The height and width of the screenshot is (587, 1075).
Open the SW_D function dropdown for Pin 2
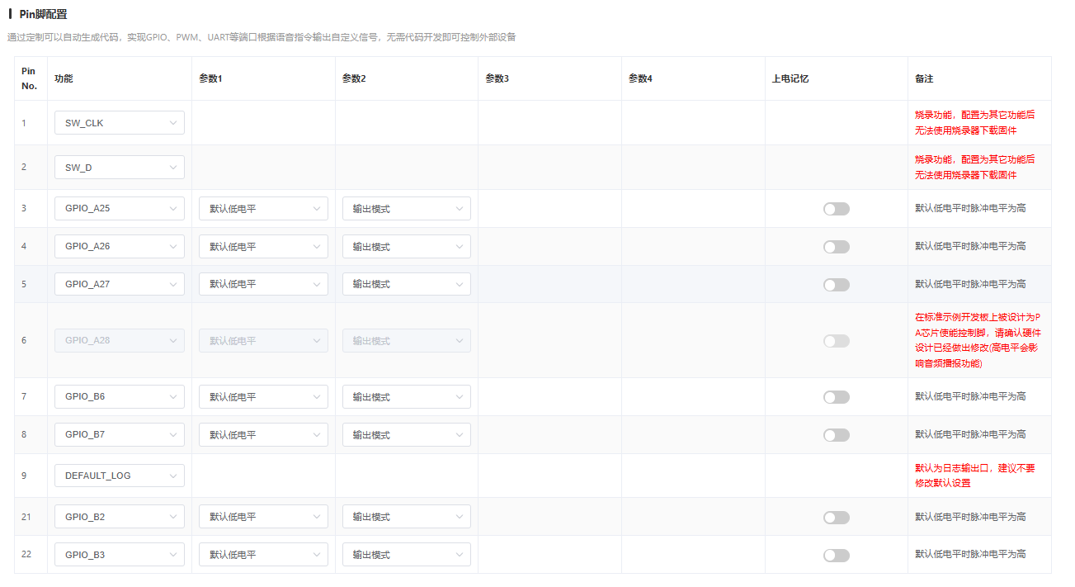point(119,168)
